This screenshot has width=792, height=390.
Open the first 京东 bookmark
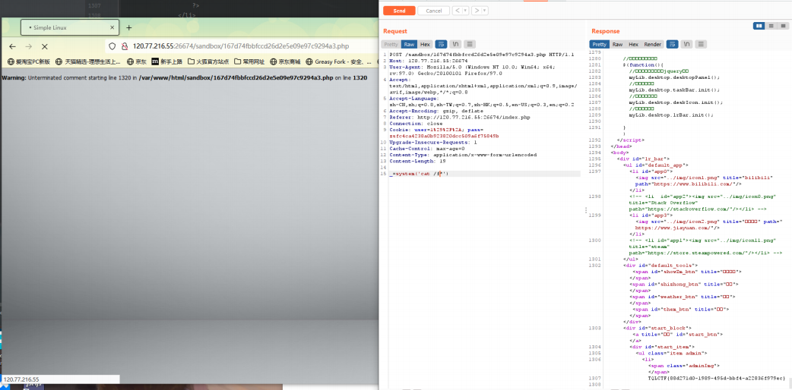[136, 62]
